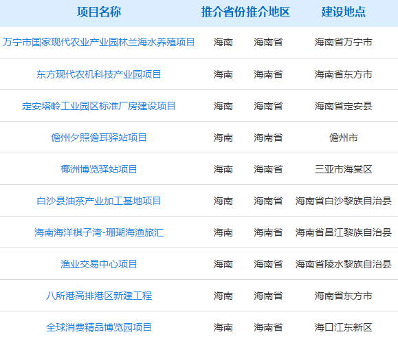Select the 海南省万宁市 location cell

point(344,42)
